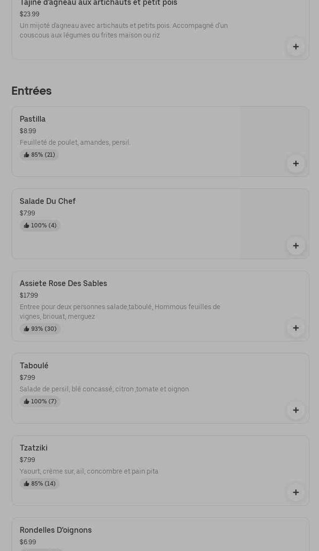319x551 pixels.
Task: Click Salade Du Chef 100% rating badge
Action: [40, 225]
